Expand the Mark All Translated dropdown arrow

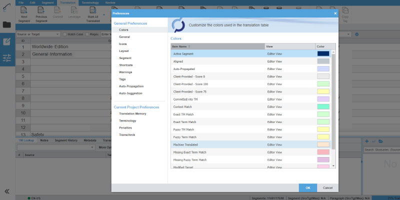104,15
